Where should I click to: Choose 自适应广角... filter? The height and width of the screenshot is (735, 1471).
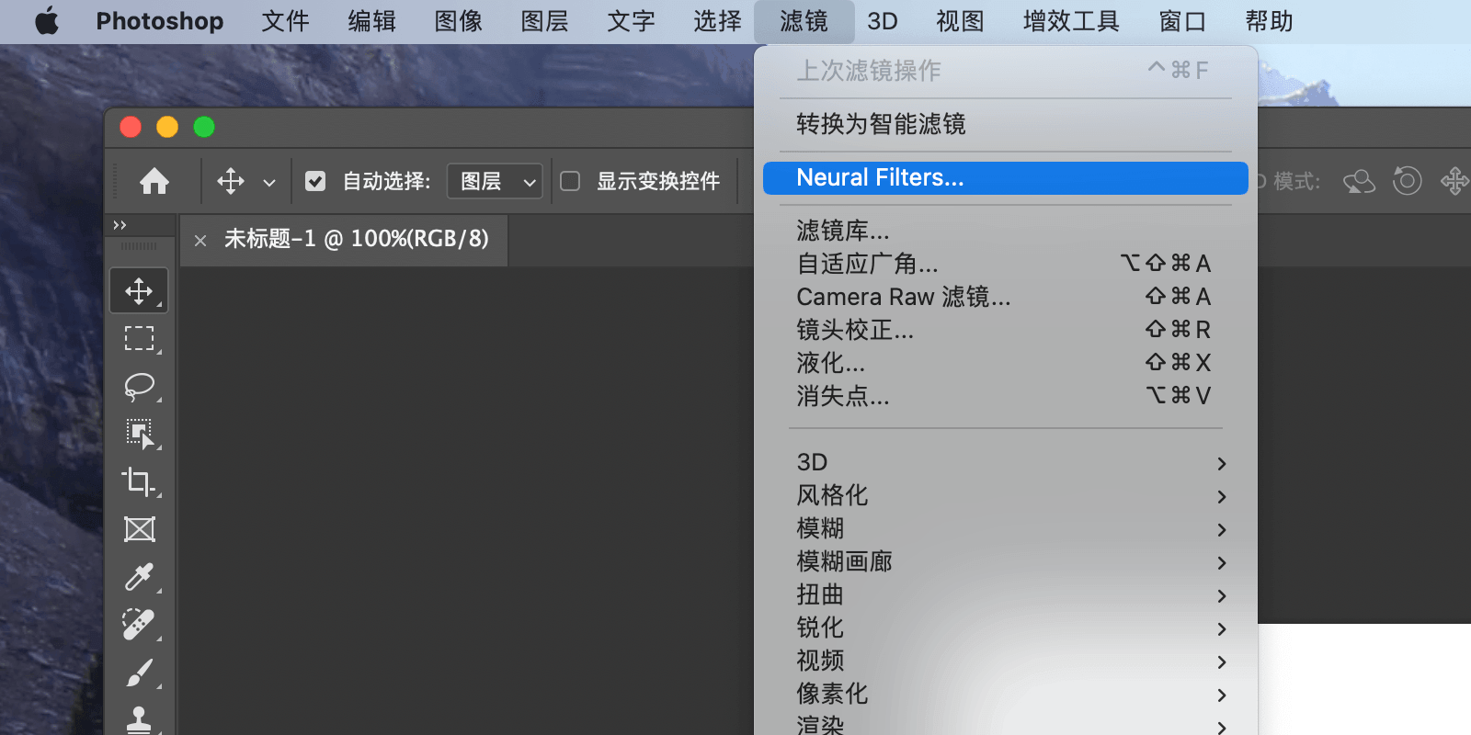1006,264
